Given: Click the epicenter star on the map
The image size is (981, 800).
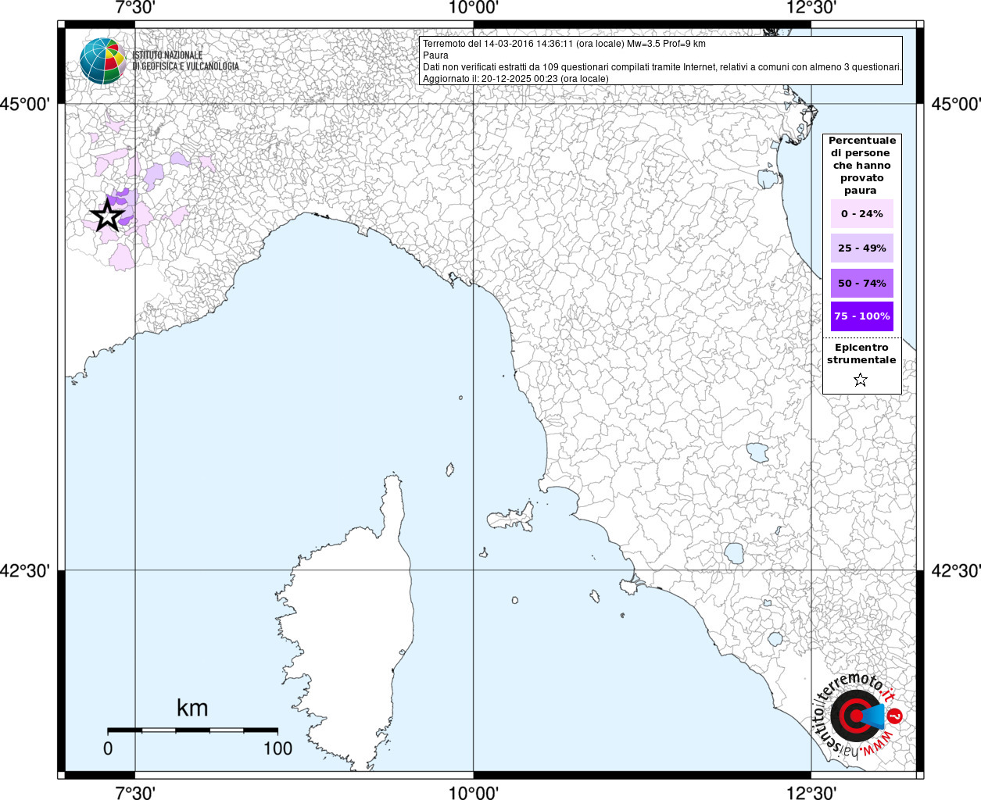Looking at the screenshot, I should pyautogui.click(x=108, y=216).
